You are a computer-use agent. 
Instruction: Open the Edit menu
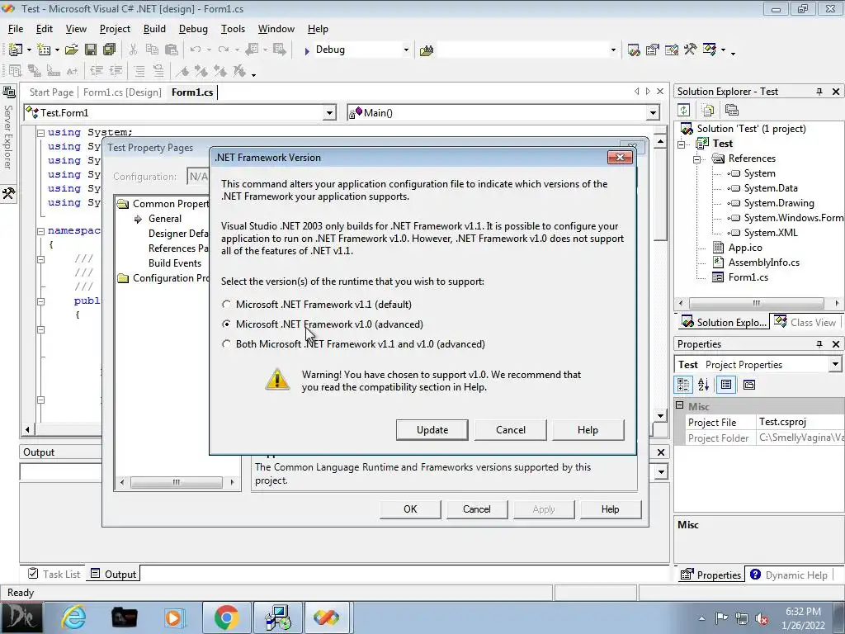click(x=45, y=29)
